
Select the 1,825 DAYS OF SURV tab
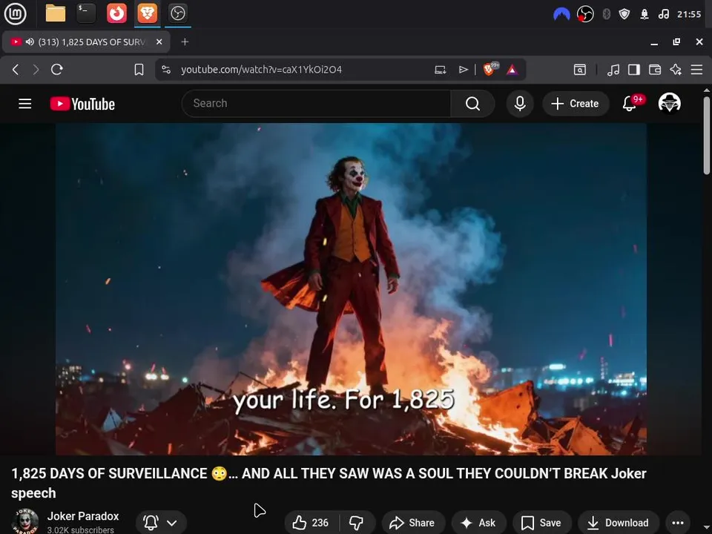pos(86,42)
